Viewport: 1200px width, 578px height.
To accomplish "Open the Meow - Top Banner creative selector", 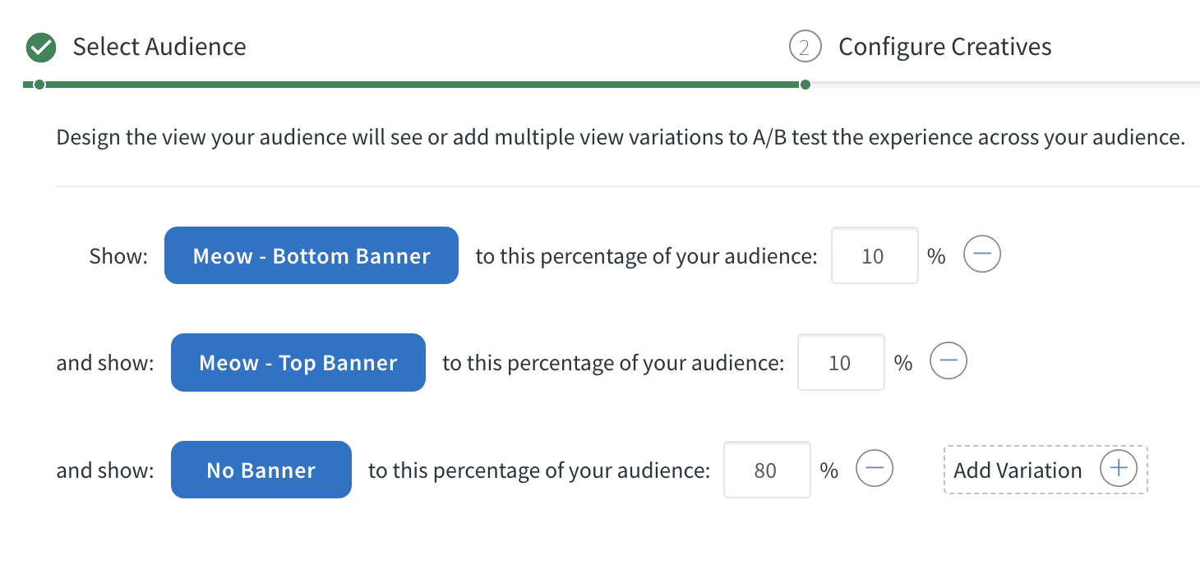I will point(298,362).
